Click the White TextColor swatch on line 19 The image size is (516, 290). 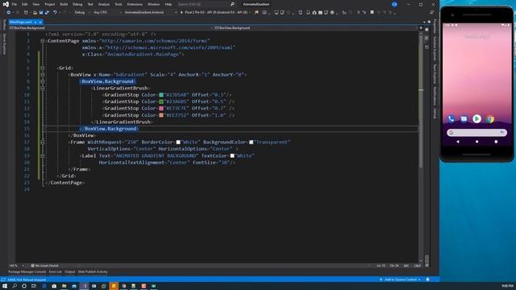click(232, 155)
